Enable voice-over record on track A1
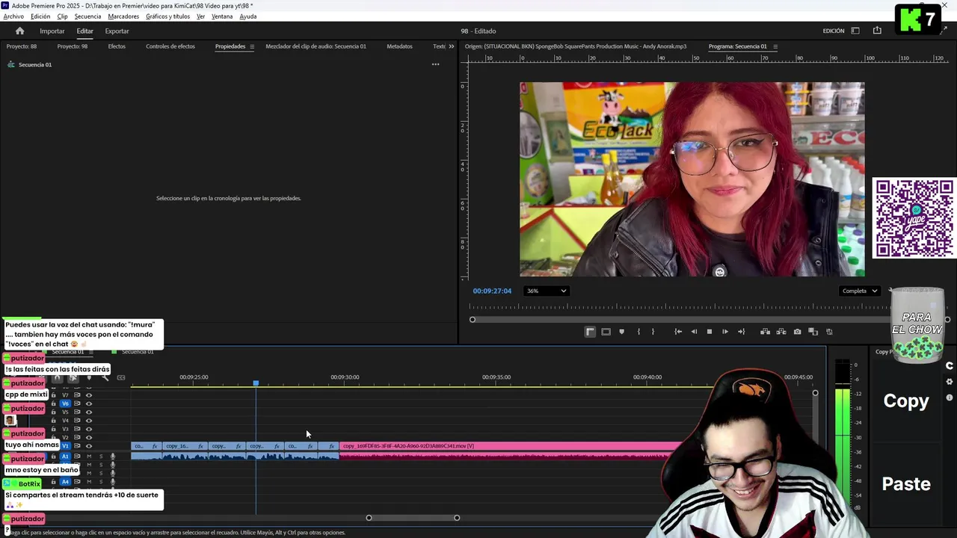This screenshot has width=957, height=538. tap(113, 457)
